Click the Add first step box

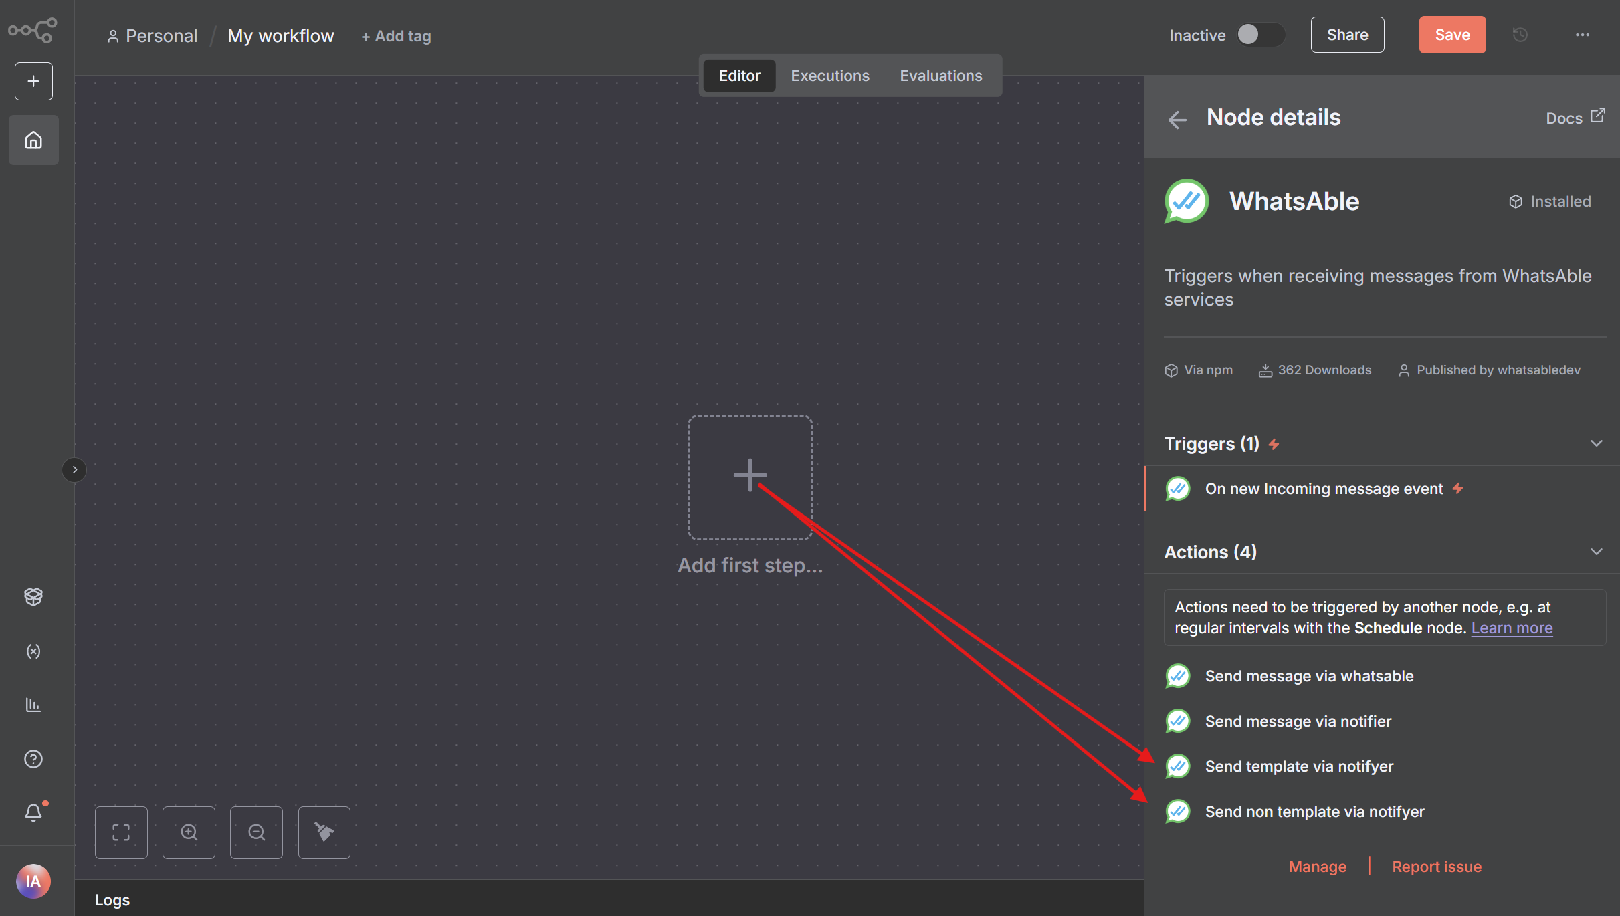750,477
